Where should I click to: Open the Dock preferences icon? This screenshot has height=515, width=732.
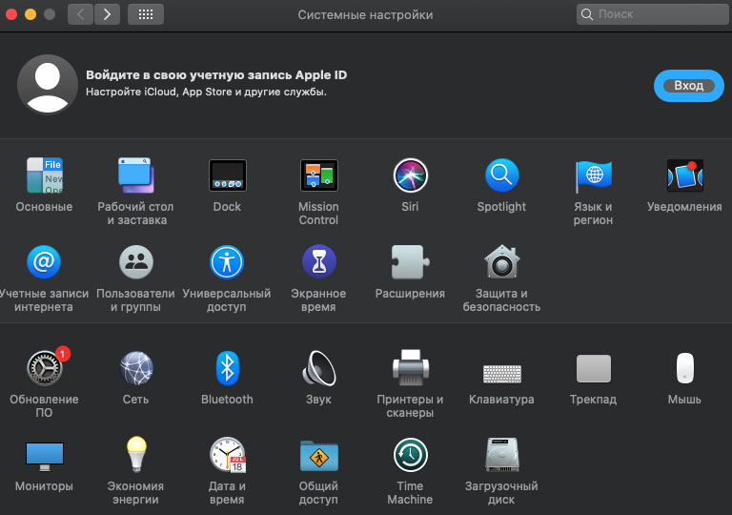(x=228, y=175)
